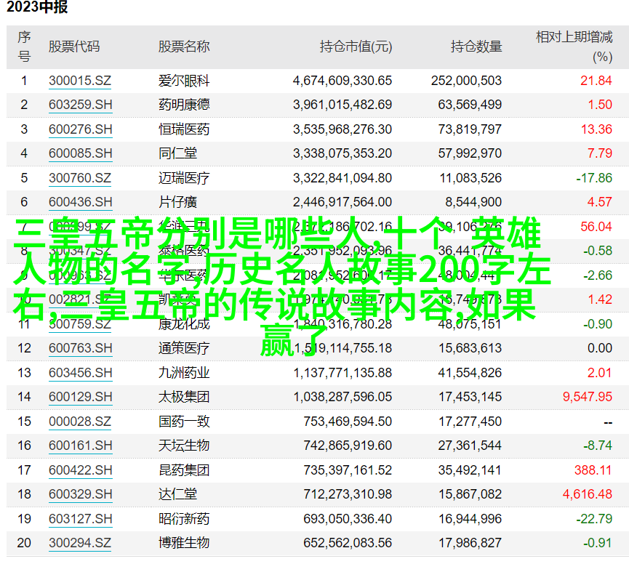Select market value 1,038,287,596.05
The width and height of the screenshot is (629, 564).
(342, 398)
